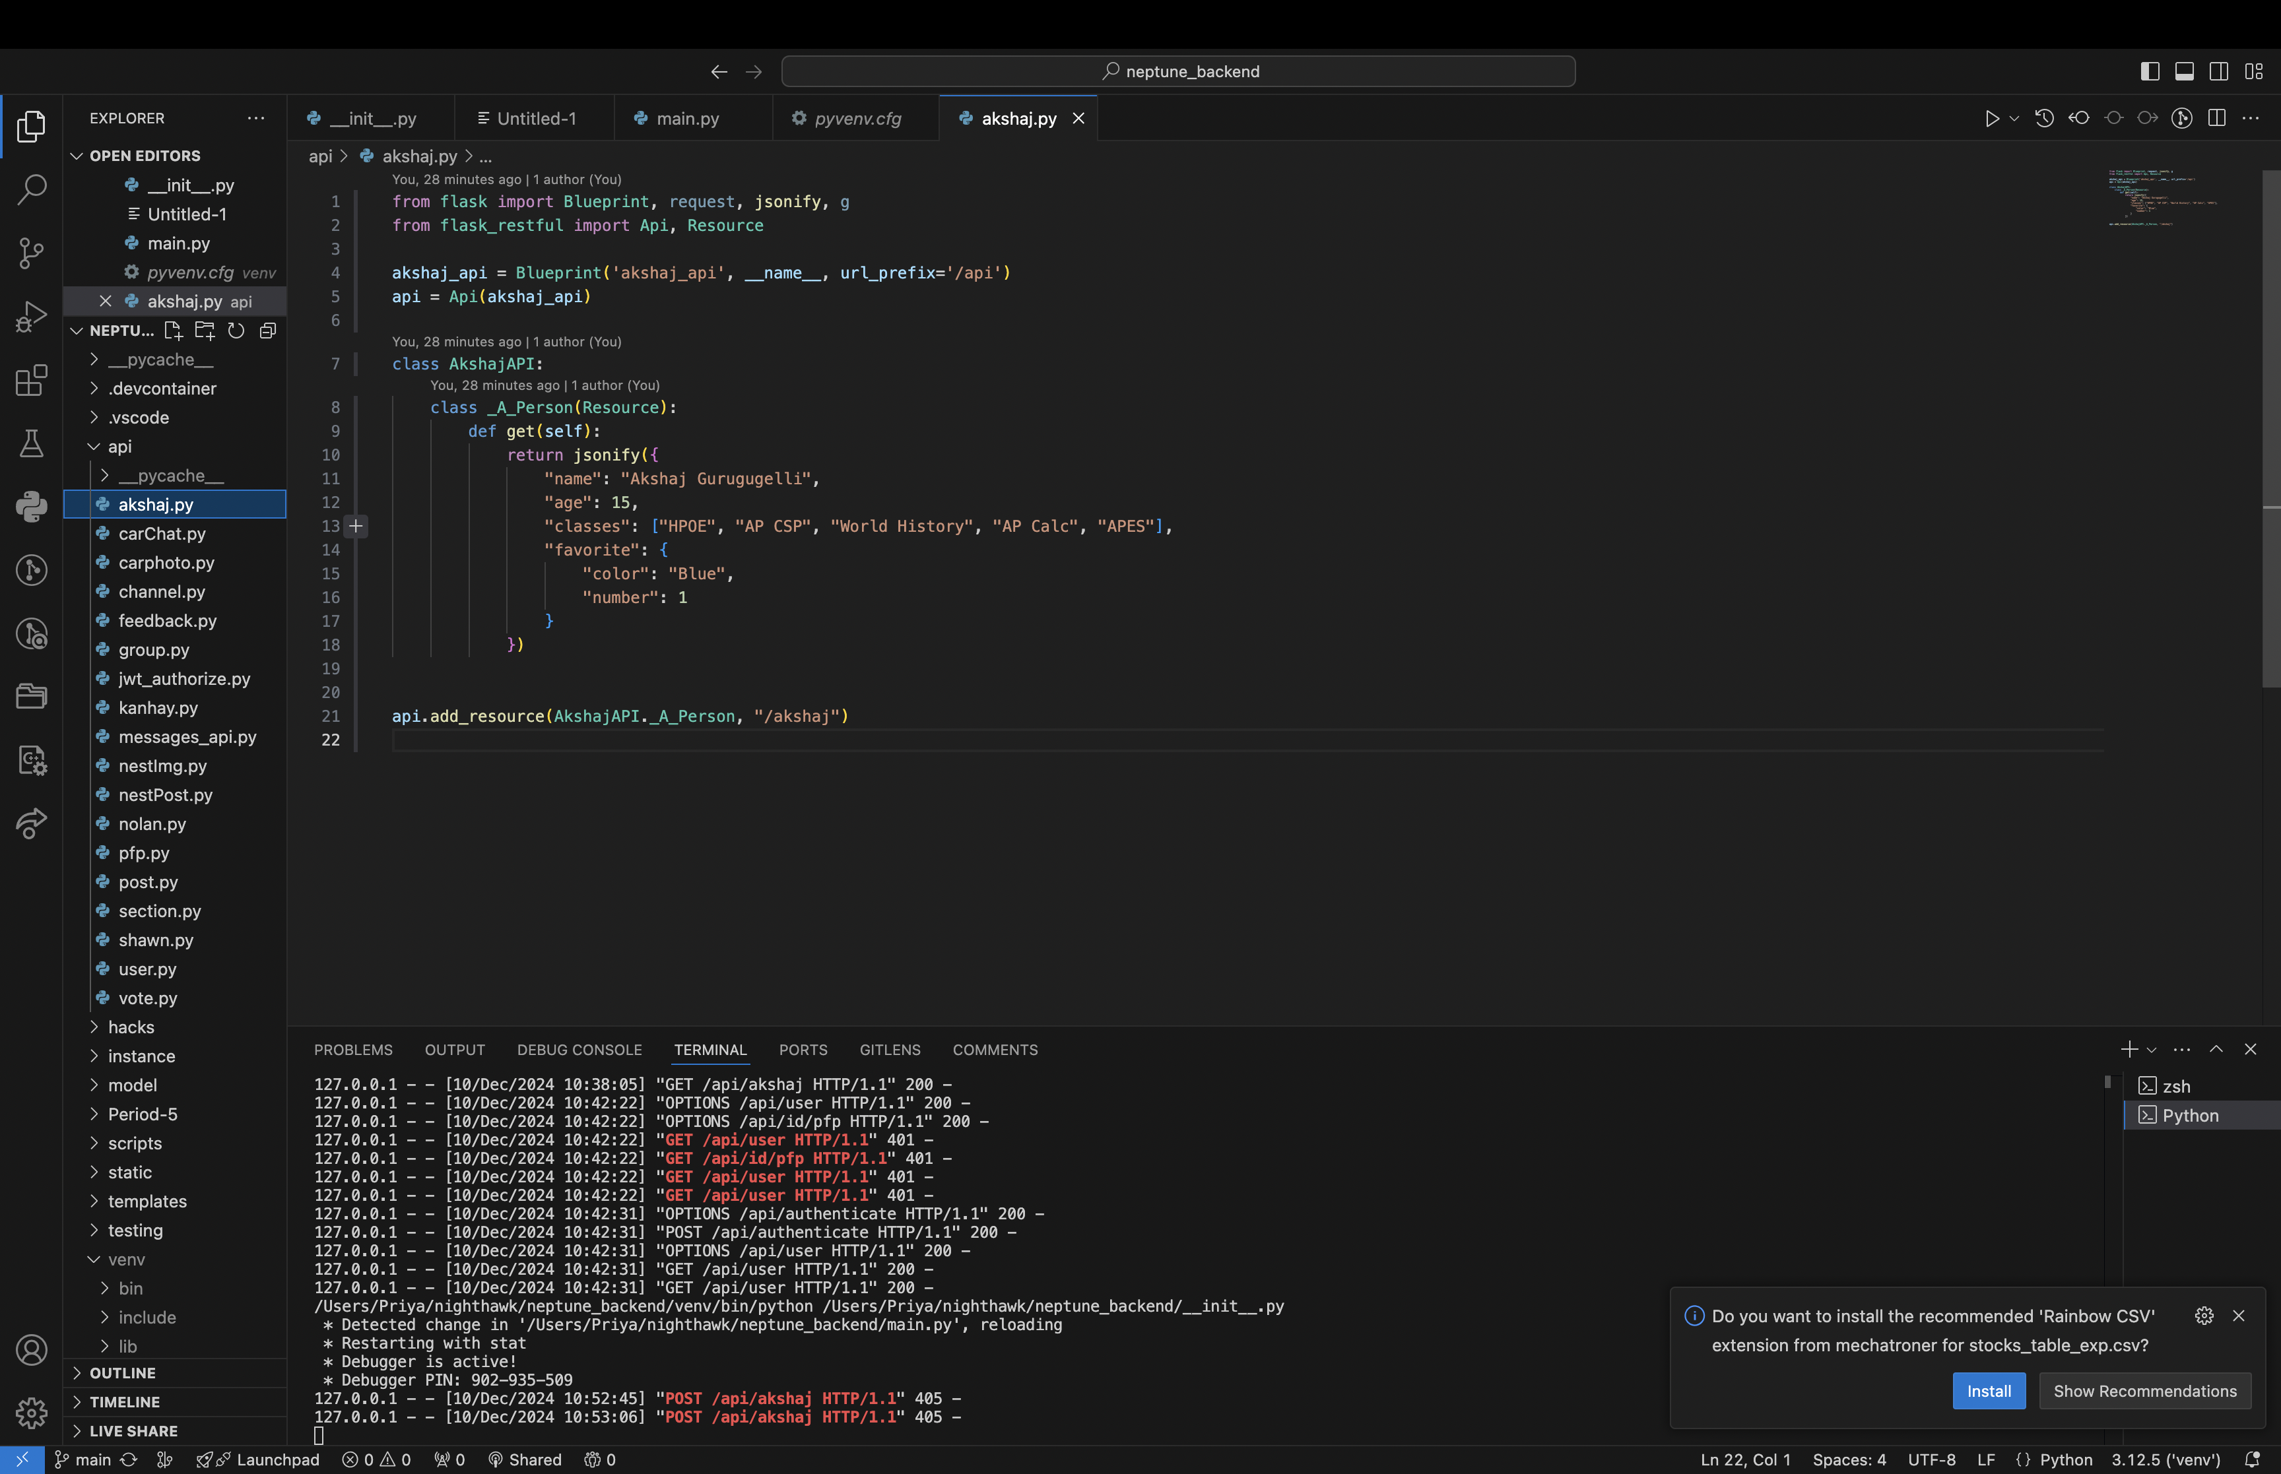
Task: Run the Python file with play icon
Action: click(x=1992, y=119)
